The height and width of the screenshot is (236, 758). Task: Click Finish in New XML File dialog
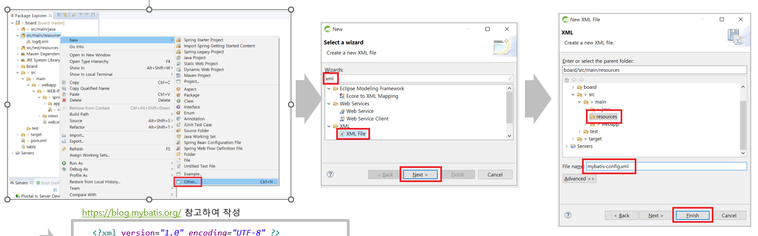(693, 216)
